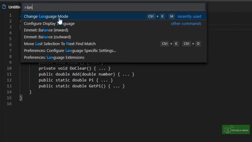Click line number 13 in the gutter
Viewport: 252px width, 142px height.
9,86
